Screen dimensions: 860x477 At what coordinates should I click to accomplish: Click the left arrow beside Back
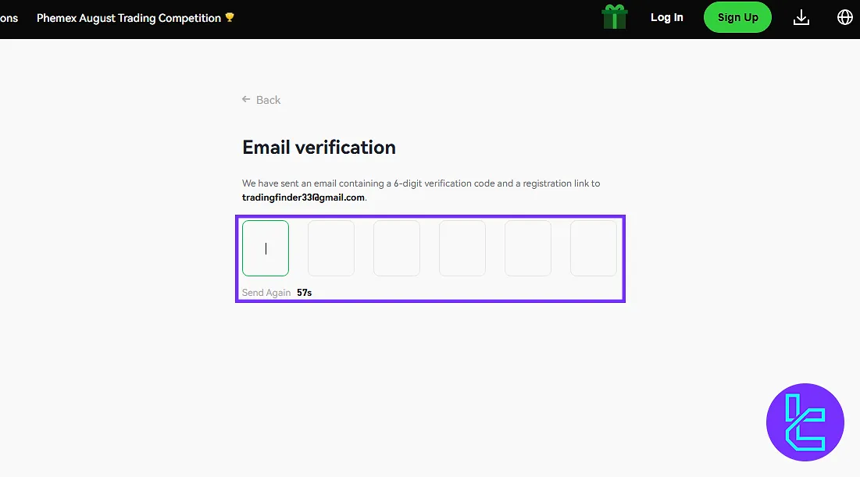(x=247, y=100)
